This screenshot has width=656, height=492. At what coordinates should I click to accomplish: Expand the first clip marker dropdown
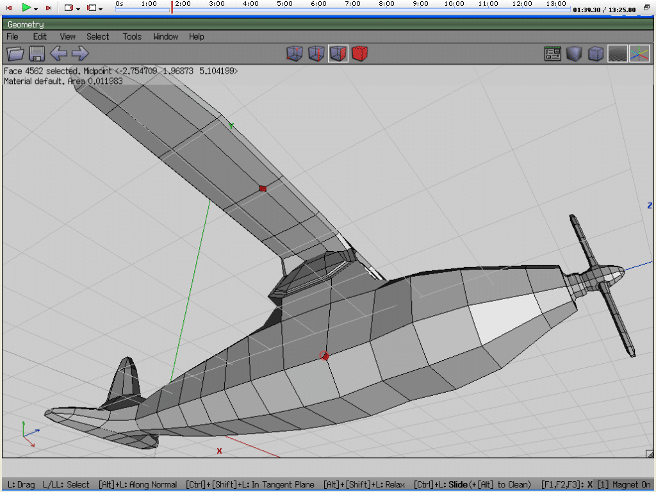pos(78,8)
